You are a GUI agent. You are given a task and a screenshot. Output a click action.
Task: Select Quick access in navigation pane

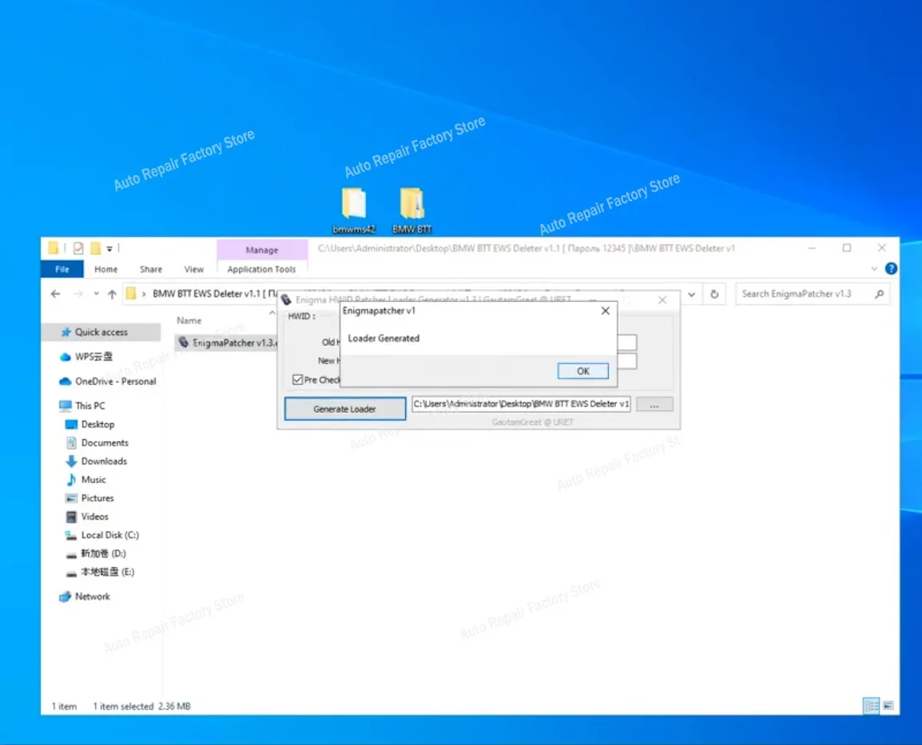(x=101, y=332)
